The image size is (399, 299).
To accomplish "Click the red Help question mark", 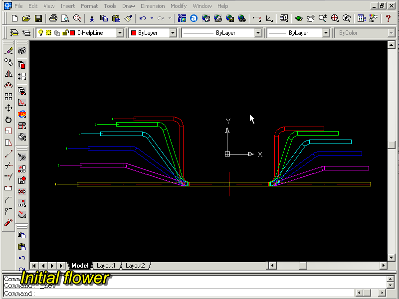I will (x=388, y=18).
